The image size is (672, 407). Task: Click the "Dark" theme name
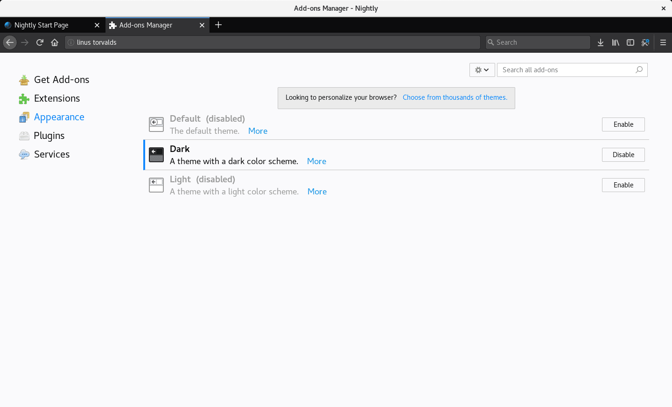[180, 149]
